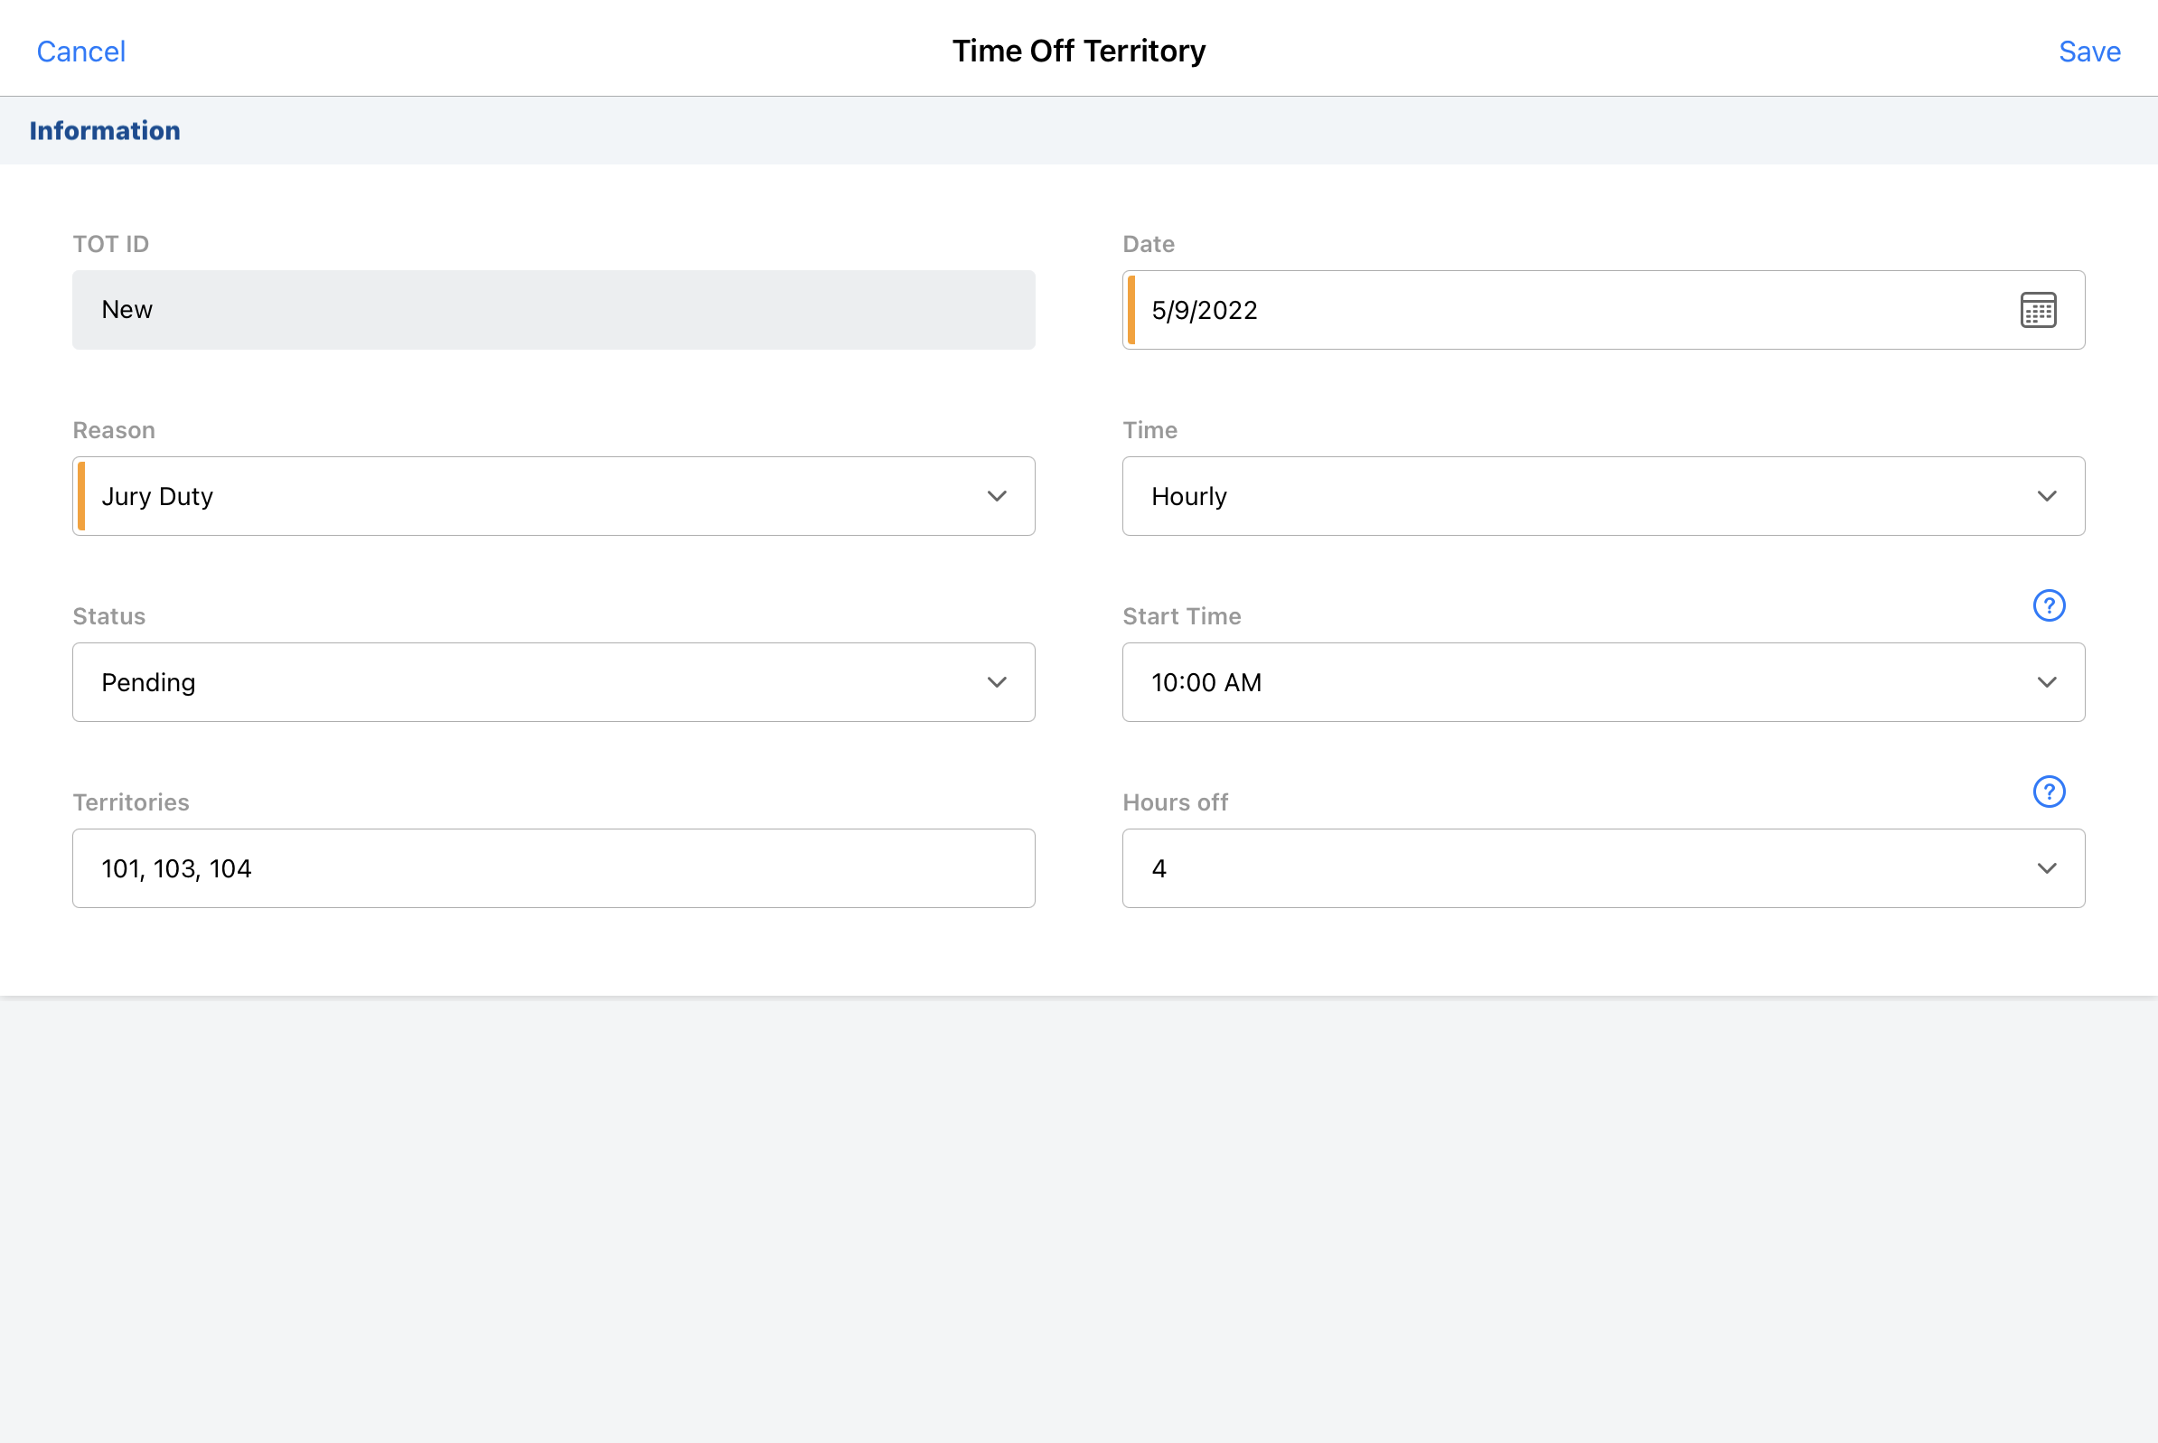The width and height of the screenshot is (2158, 1443).
Task: Click the Territories field with 101, 103, 104
Action: click(553, 867)
